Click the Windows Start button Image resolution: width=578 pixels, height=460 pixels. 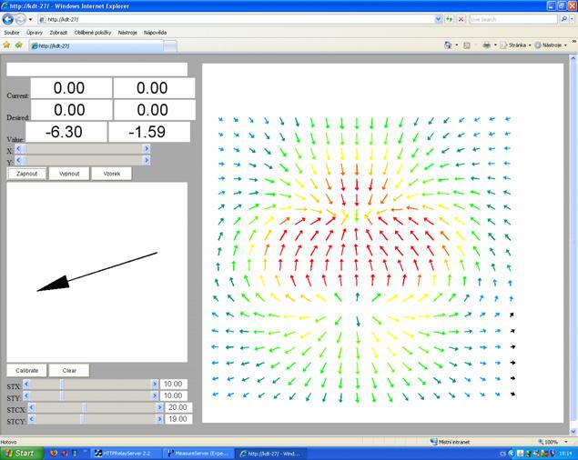click(x=21, y=454)
